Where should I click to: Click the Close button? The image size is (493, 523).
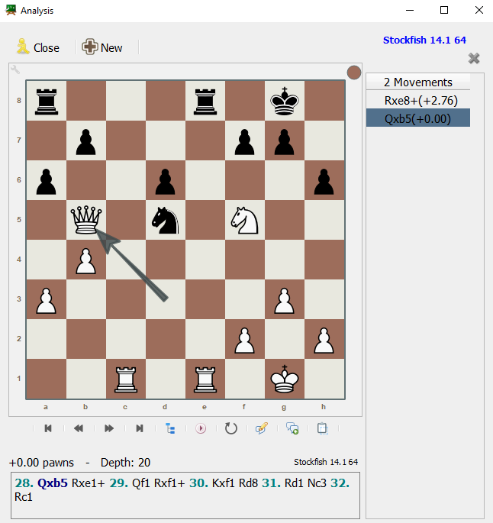[x=38, y=47]
